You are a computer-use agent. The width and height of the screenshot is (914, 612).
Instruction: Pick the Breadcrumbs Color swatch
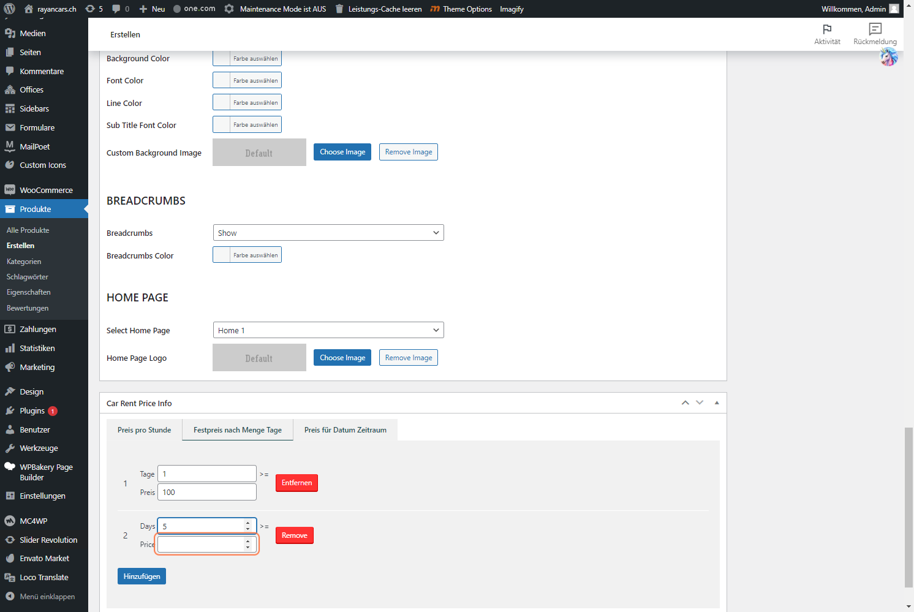click(x=247, y=255)
